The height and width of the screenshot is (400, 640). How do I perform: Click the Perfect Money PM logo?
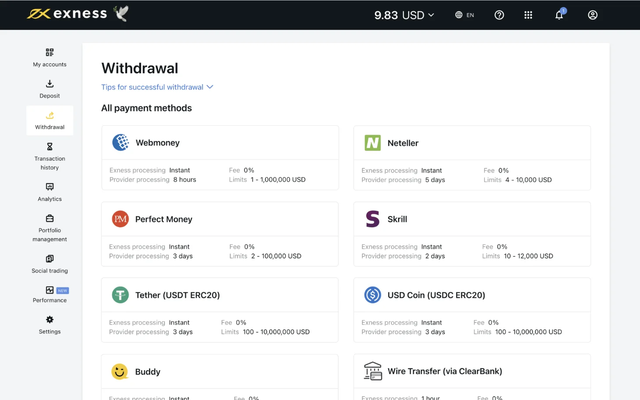pyautogui.click(x=120, y=219)
